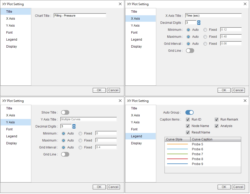Increase Decimal Digits in the X Axis settings

199,21
